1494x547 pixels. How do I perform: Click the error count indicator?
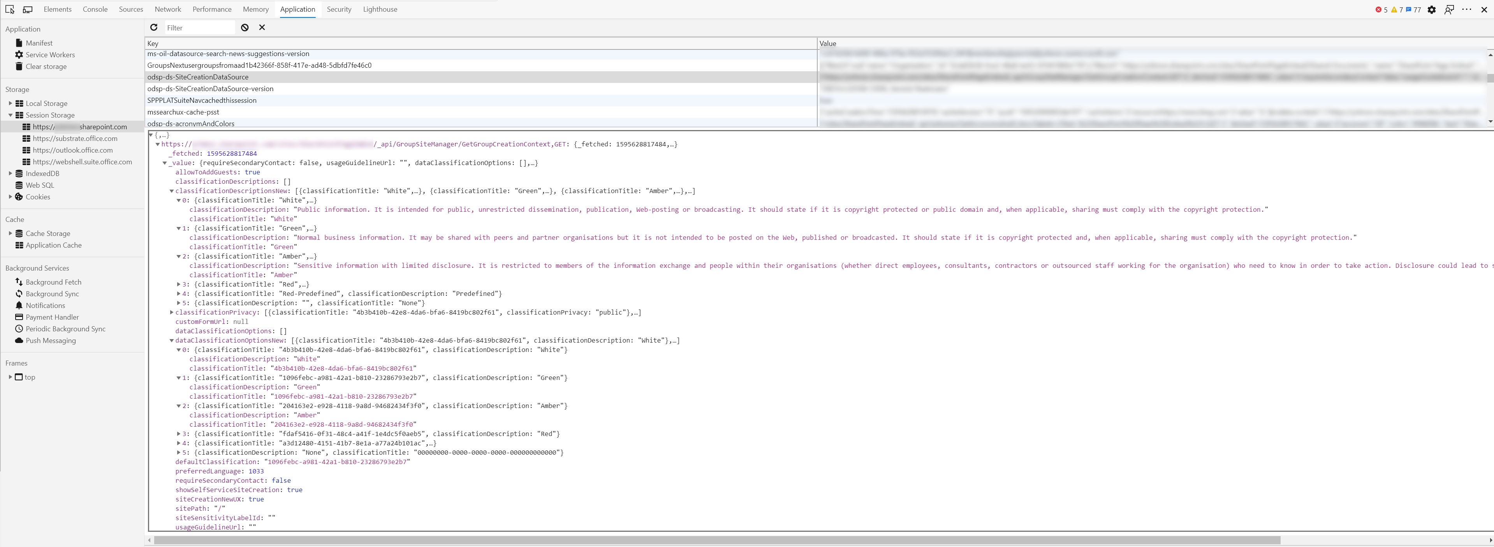[1381, 9]
